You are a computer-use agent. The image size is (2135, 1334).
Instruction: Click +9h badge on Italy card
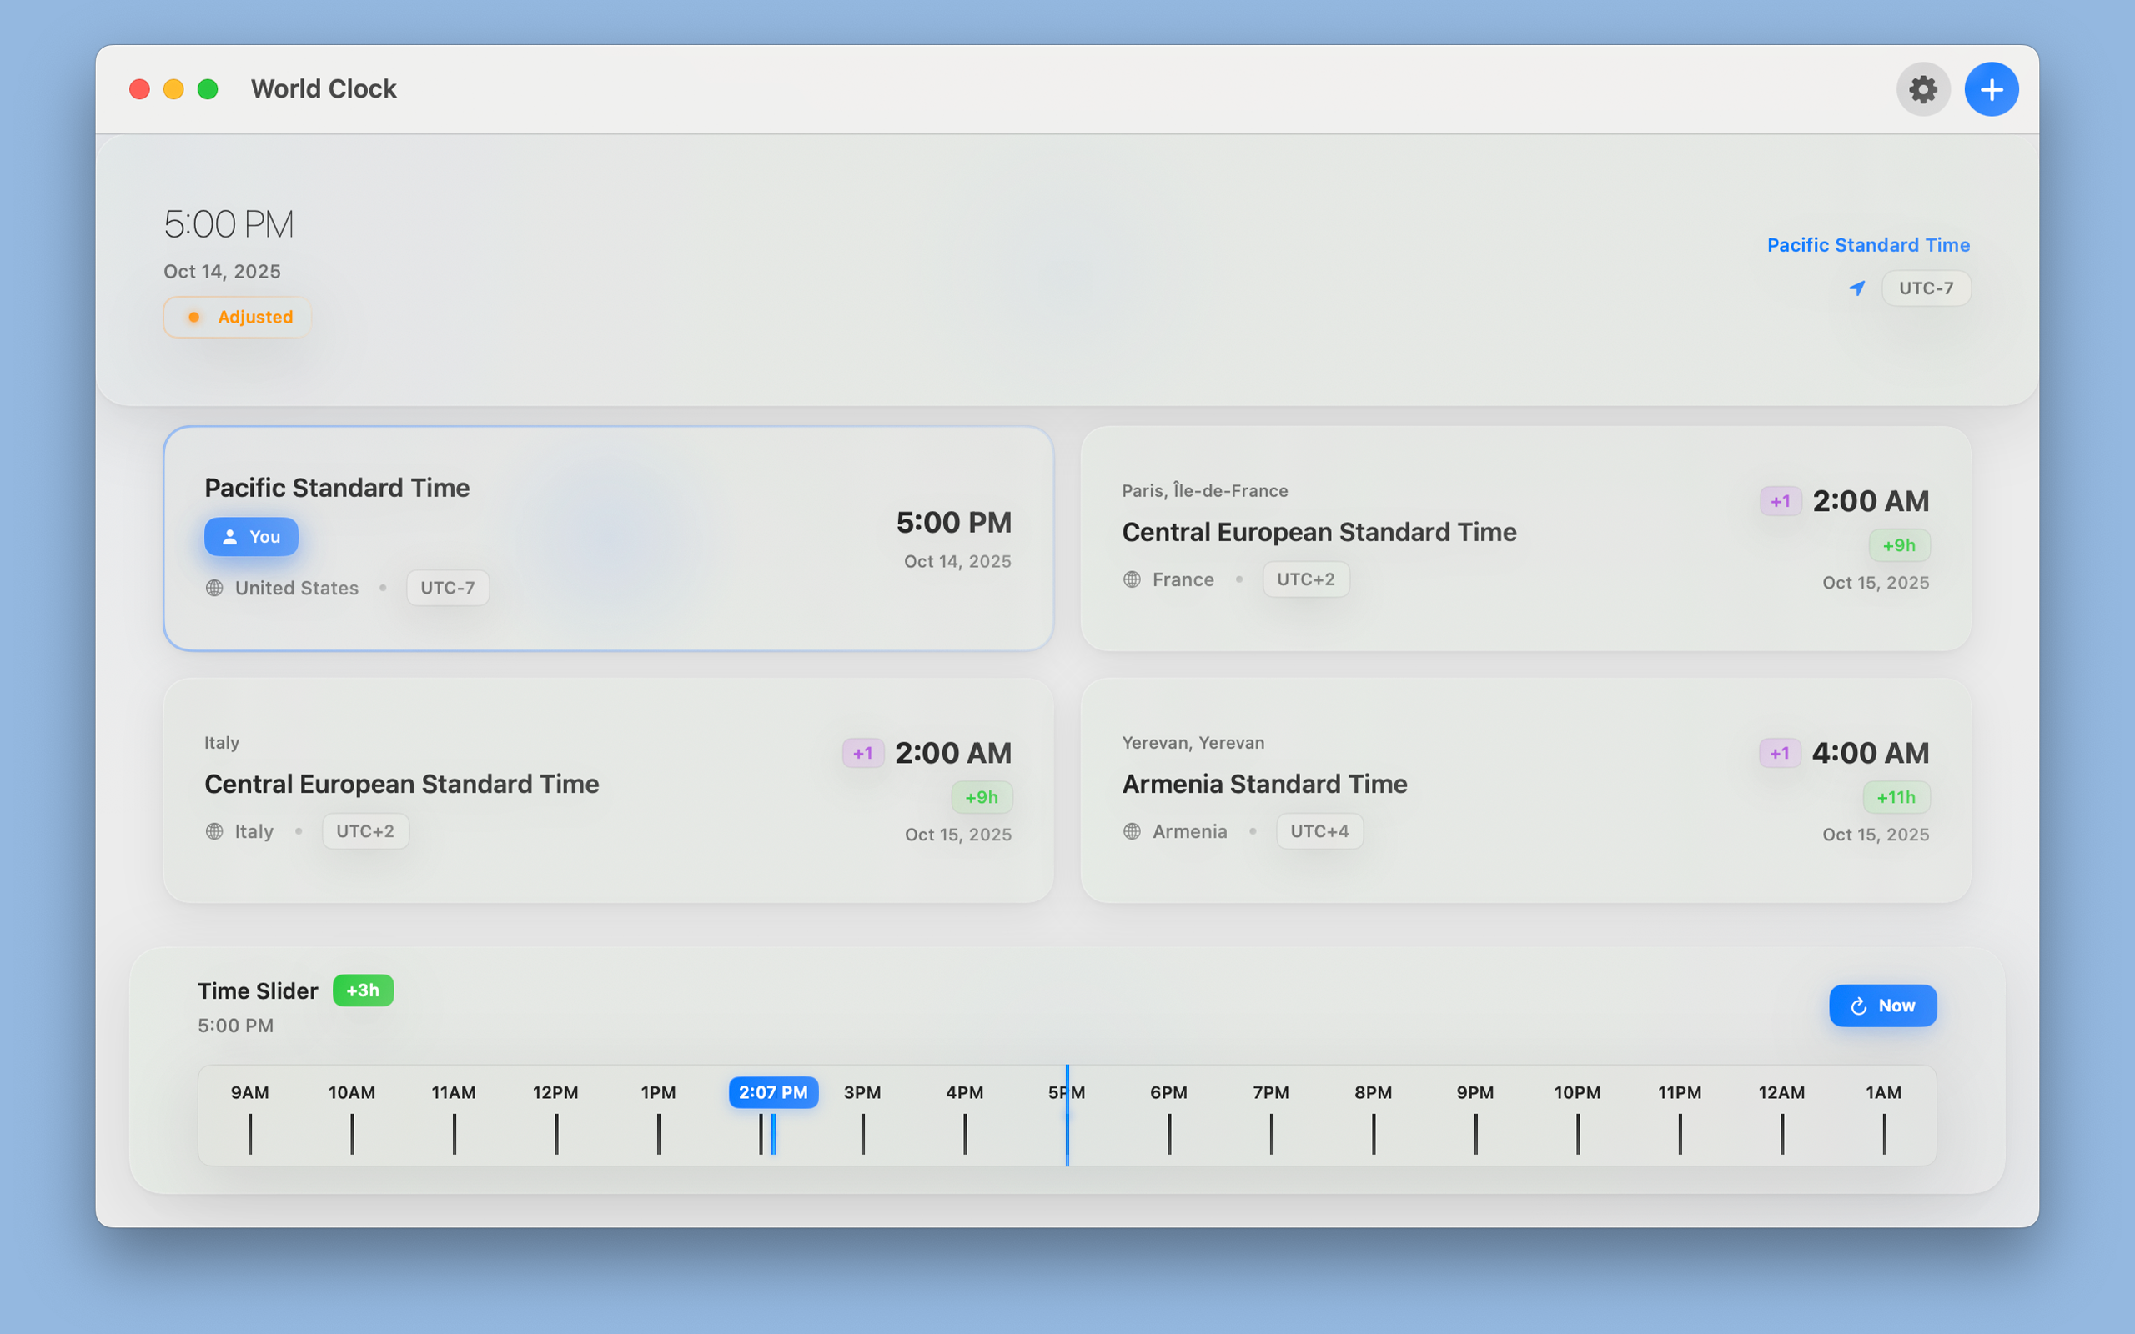click(981, 798)
